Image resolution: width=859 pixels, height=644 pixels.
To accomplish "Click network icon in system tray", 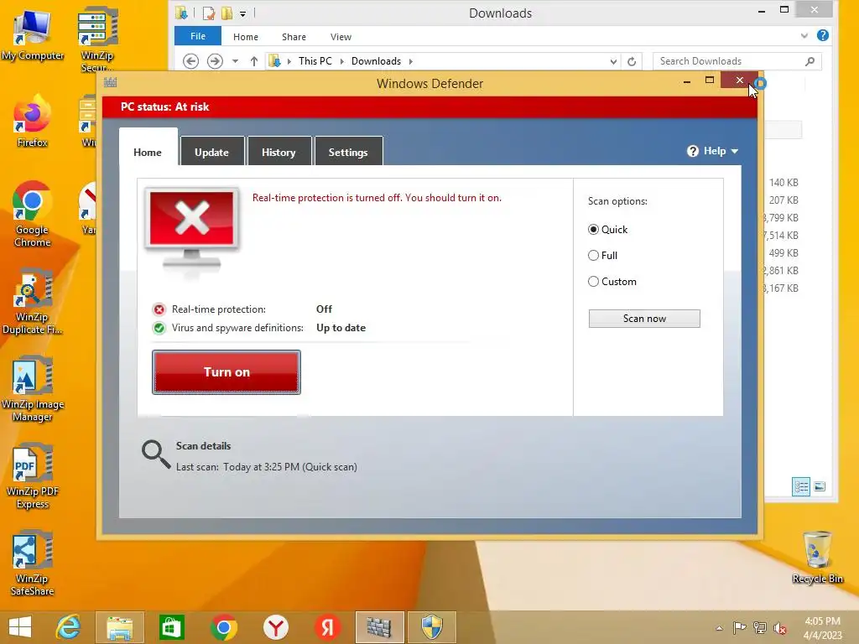I will pos(760,627).
